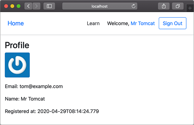Click the email tom@example.com text
The image size is (194, 125).
pyautogui.click(x=41, y=86)
